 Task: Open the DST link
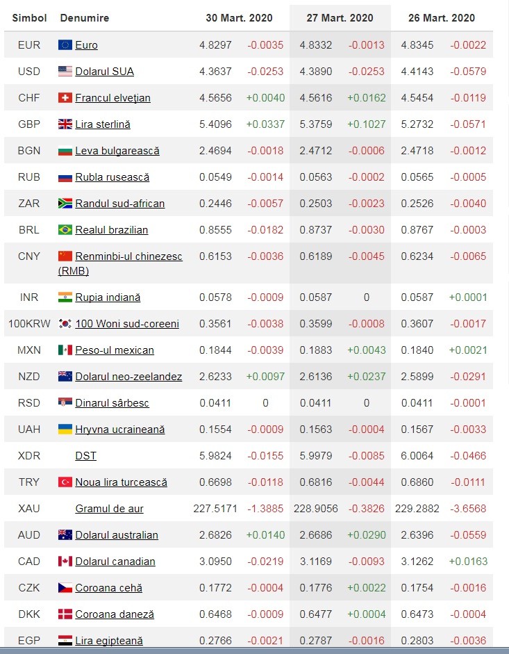pos(85,456)
